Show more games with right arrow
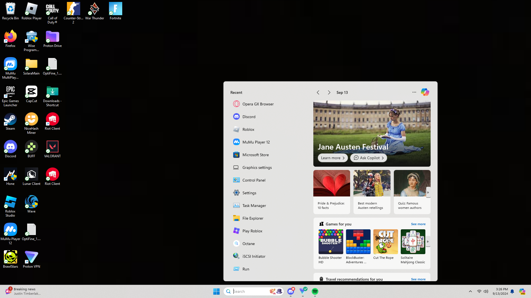The image size is (531, 298). pos(428,242)
